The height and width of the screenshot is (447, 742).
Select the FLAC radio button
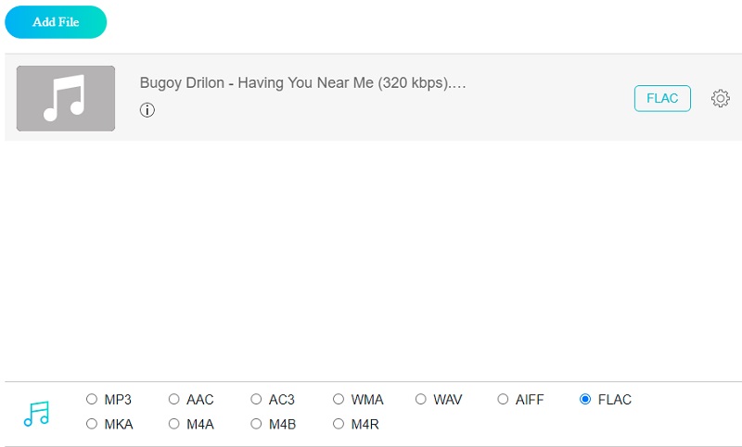click(x=585, y=400)
